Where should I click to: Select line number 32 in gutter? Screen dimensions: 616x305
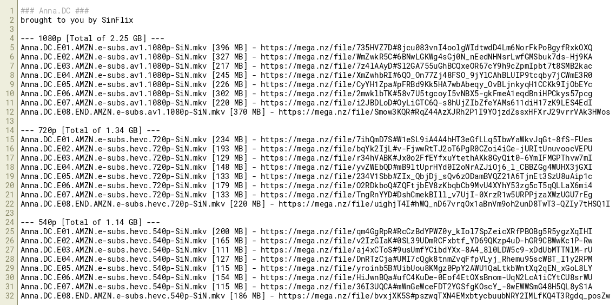point(10,296)
